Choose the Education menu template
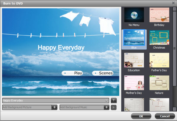 click(134, 62)
